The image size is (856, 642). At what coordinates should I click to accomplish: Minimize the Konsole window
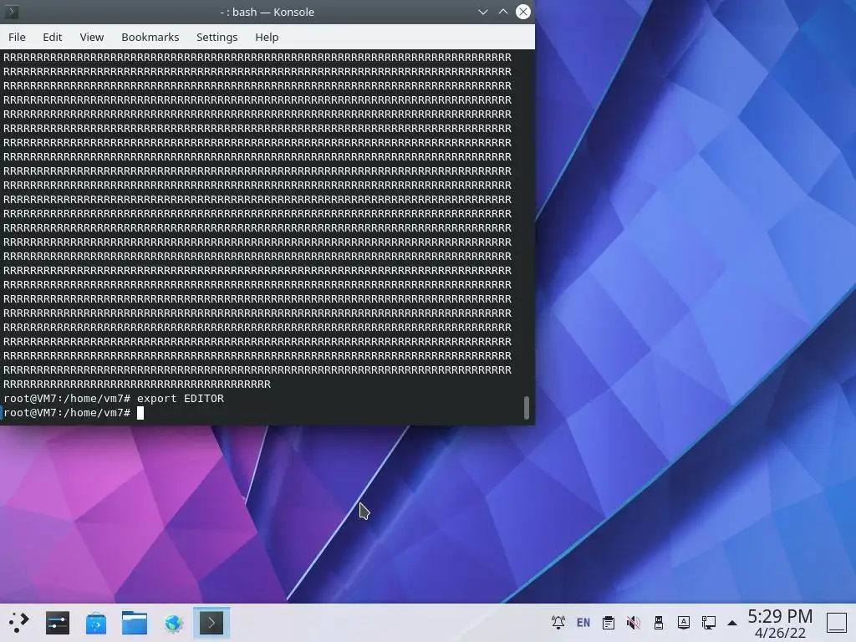pyautogui.click(x=482, y=12)
